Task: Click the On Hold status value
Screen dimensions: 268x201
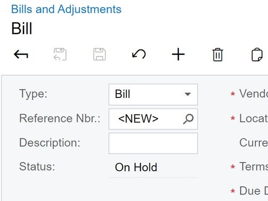Action: tap(136, 167)
